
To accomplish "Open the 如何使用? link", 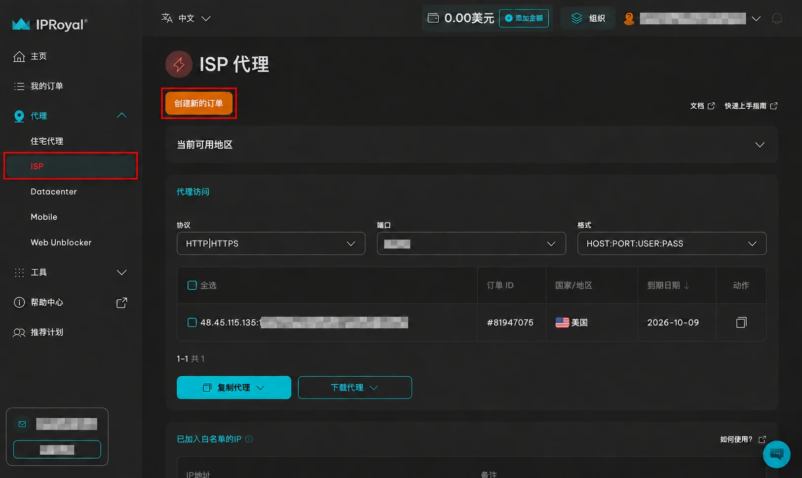I will (743, 439).
